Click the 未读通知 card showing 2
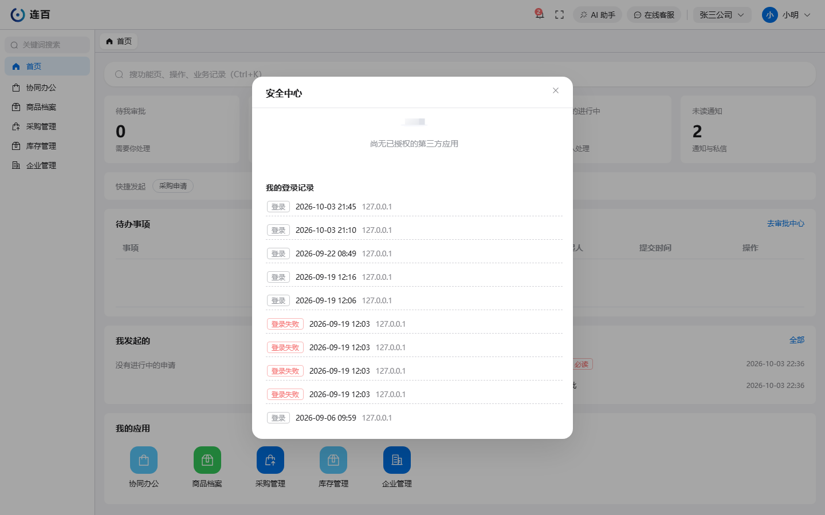The image size is (825, 515). pyautogui.click(x=748, y=129)
